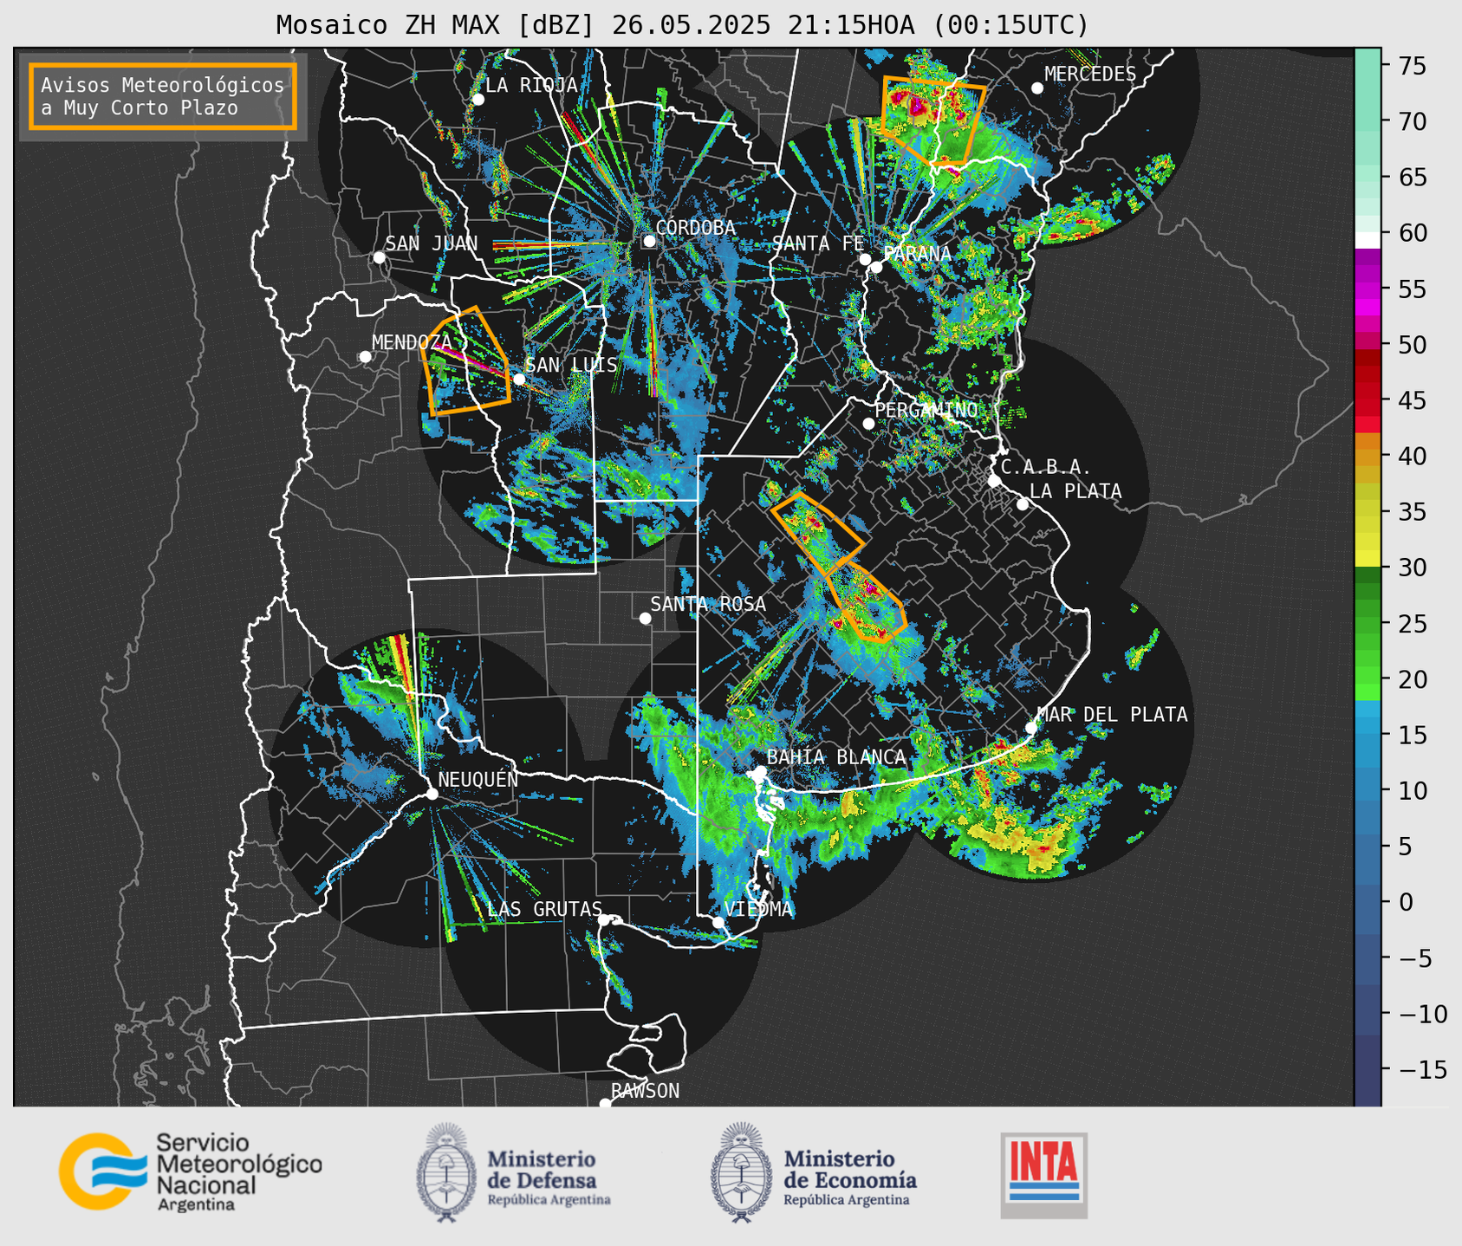Click the INTA logo
Screen dimensions: 1462x1246
1043,1175
